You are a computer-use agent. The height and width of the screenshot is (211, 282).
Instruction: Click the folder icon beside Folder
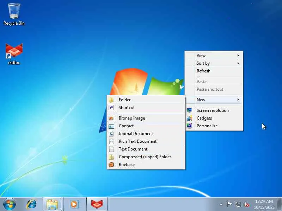(x=111, y=100)
